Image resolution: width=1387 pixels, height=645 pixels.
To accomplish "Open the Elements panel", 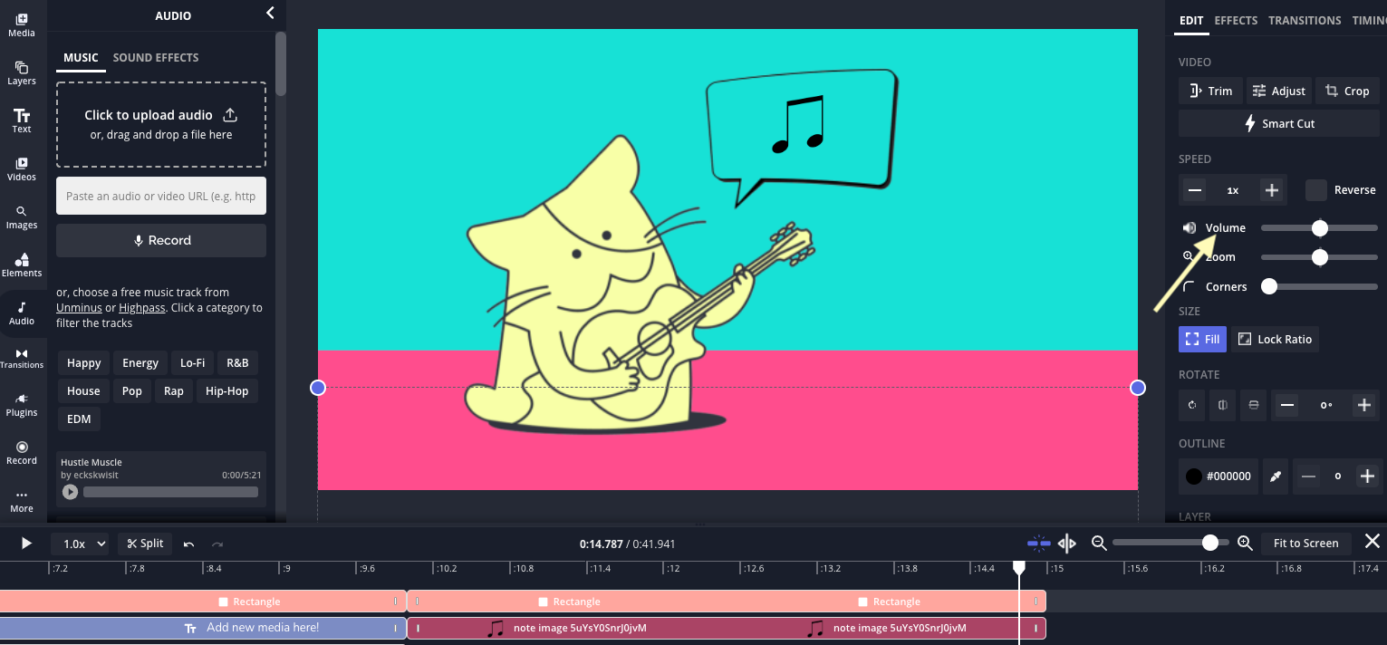I will [x=22, y=265].
